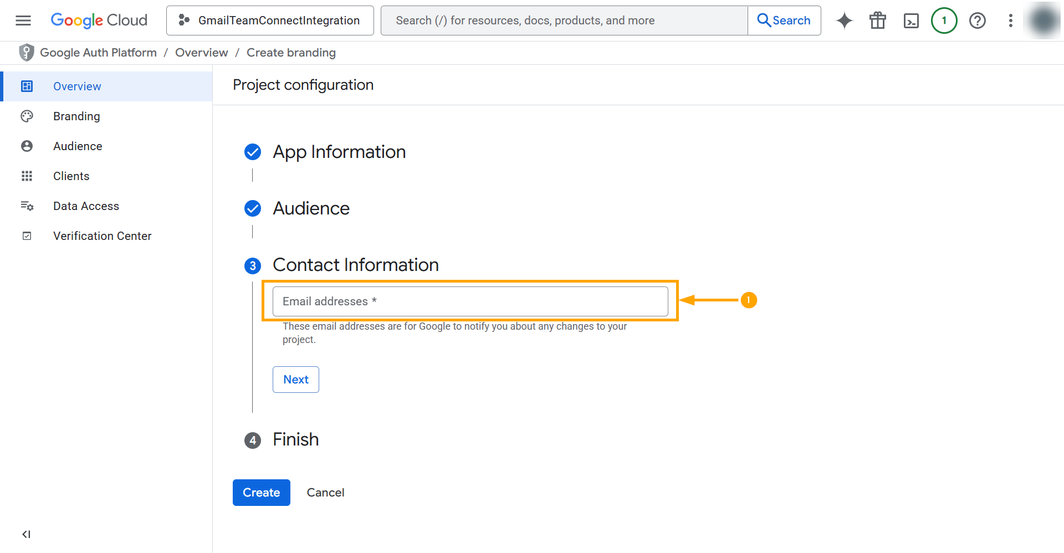This screenshot has height=553, width=1064.
Task: Focus the Email addresses input field
Action: coord(470,301)
